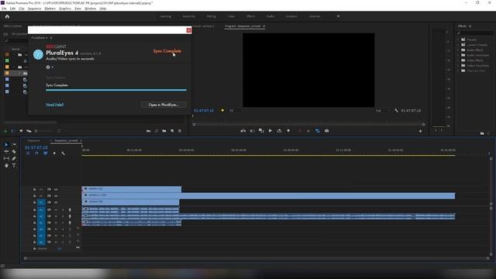Toggle nest-or-individual-clips insert button
The width and height of the screenshot is (496, 279).
click(28, 153)
